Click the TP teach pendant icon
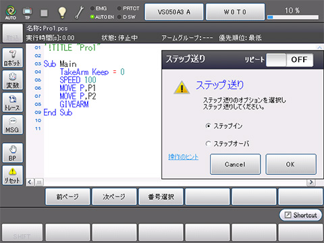Screen dimensions: 324x243 [x=27, y=13]
